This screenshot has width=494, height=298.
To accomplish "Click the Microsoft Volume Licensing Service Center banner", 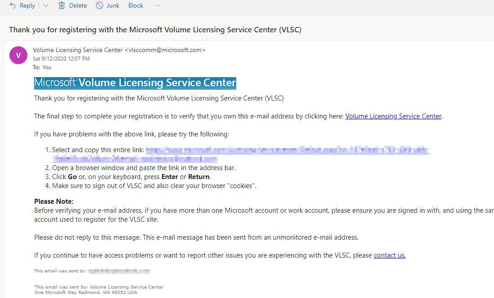I will [x=135, y=83].
